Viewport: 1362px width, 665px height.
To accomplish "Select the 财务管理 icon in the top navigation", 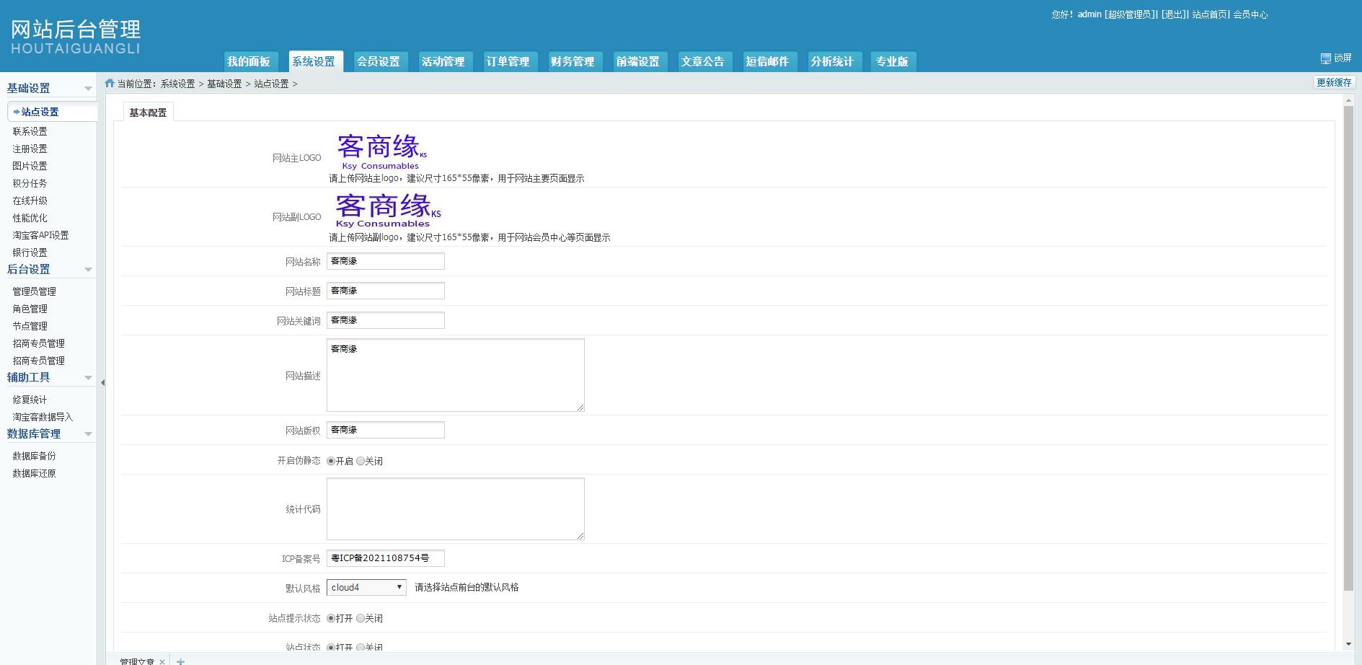I will pos(573,61).
